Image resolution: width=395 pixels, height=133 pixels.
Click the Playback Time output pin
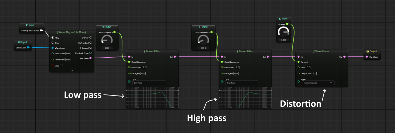(x=91, y=53)
